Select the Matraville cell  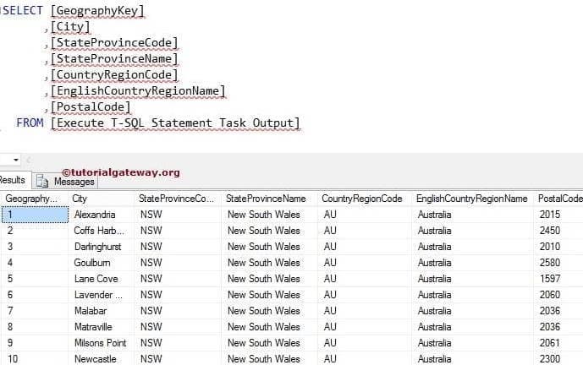coord(102,327)
